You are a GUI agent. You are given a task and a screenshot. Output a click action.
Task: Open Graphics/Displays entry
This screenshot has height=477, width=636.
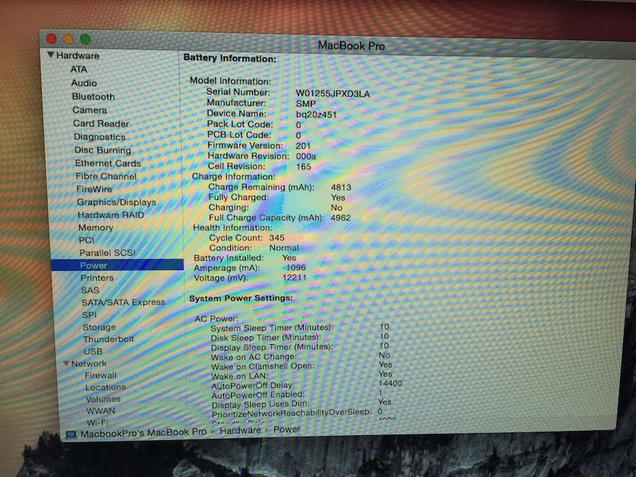[117, 202]
